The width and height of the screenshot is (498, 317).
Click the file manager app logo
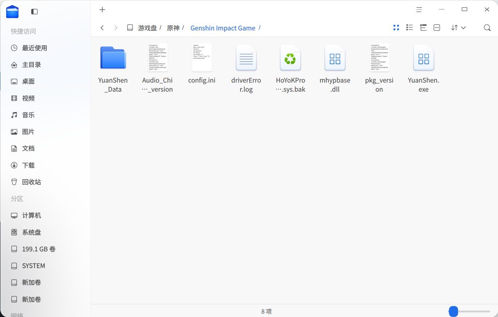coord(12,12)
